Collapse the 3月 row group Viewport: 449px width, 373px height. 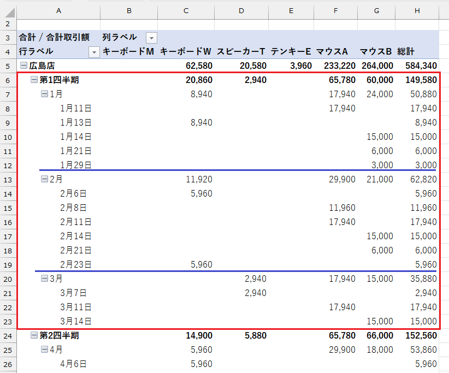(x=44, y=279)
